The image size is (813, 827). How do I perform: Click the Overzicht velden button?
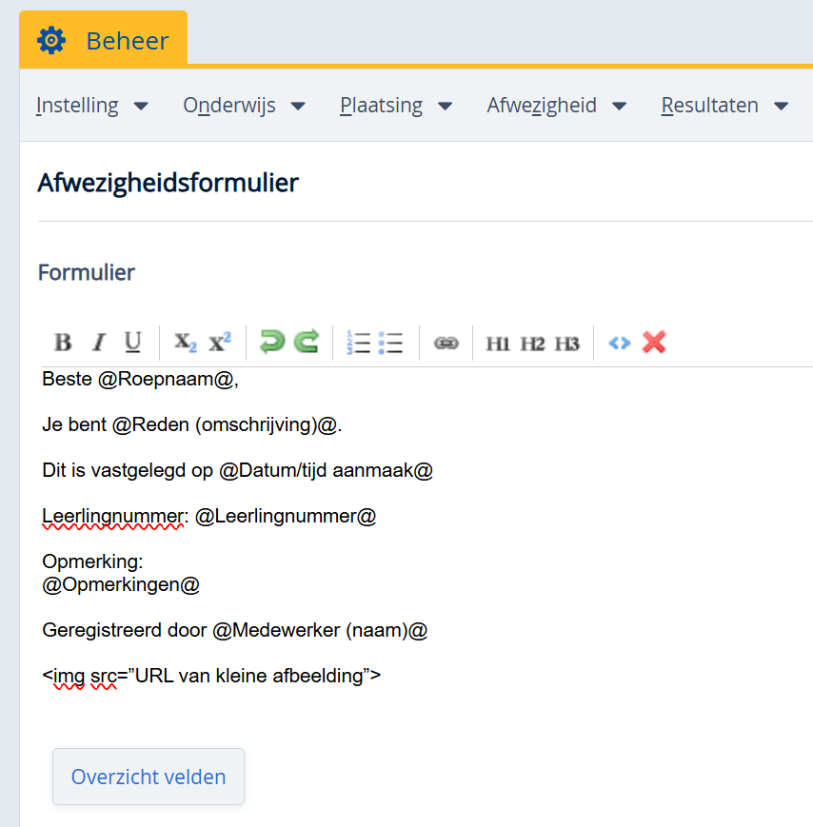[x=149, y=777]
